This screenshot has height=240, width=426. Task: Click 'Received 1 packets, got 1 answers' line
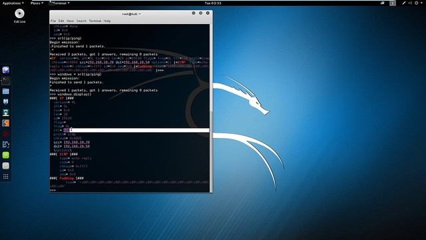pos(104,90)
